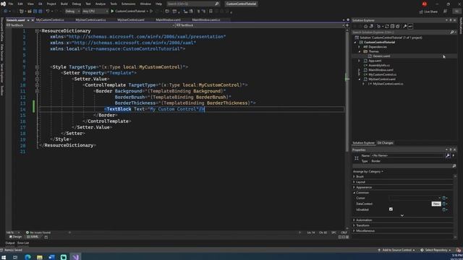Select MyCustomControl.cs in Solution Explorer
Screen dimensions: 463x260
tap(382, 74)
